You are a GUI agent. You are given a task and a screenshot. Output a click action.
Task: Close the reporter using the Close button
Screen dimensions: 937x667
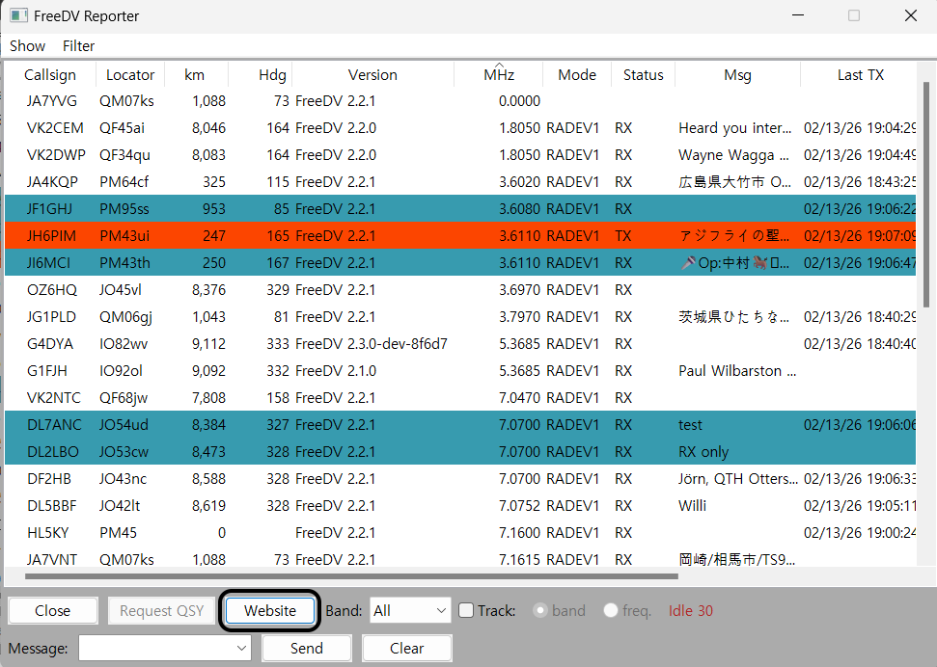(x=52, y=610)
